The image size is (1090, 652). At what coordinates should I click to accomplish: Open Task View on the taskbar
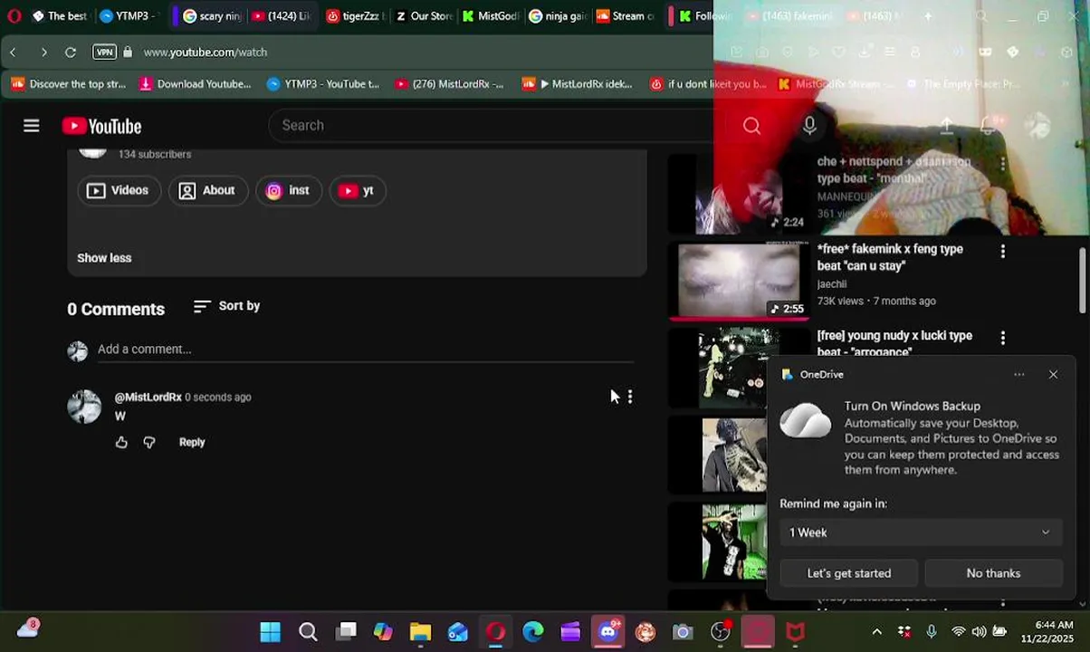(x=346, y=632)
